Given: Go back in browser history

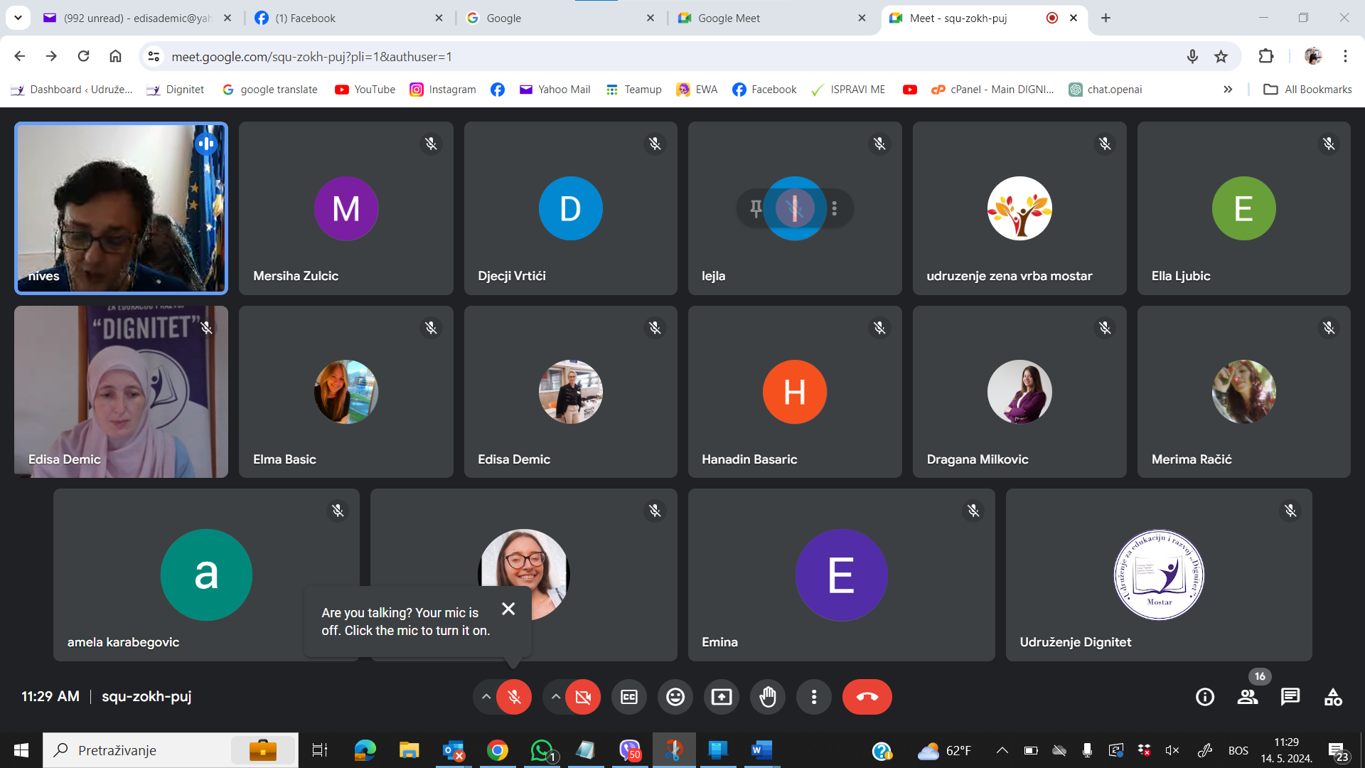Looking at the screenshot, I should tap(20, 56).
